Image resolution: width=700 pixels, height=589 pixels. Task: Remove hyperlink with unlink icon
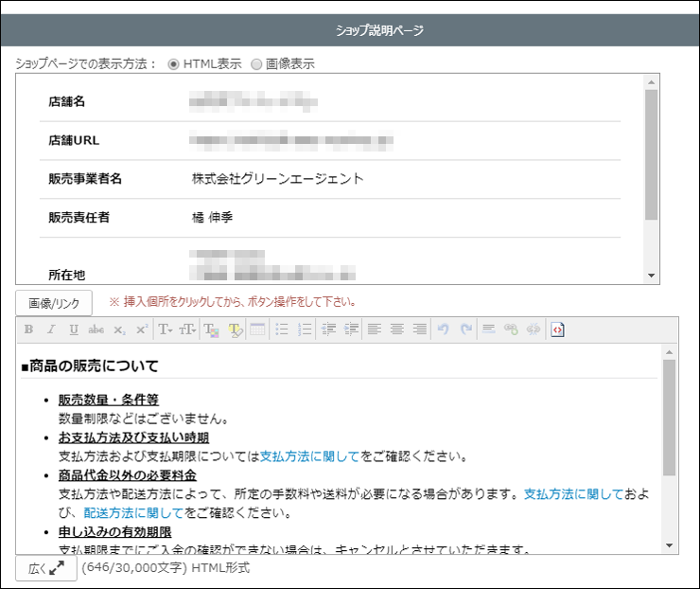coord(533,330)
